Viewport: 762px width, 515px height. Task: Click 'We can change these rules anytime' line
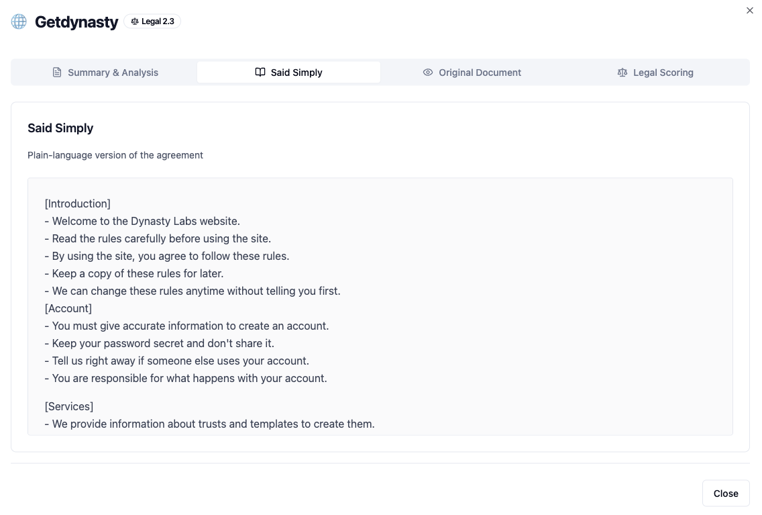(x=193, y=291)
